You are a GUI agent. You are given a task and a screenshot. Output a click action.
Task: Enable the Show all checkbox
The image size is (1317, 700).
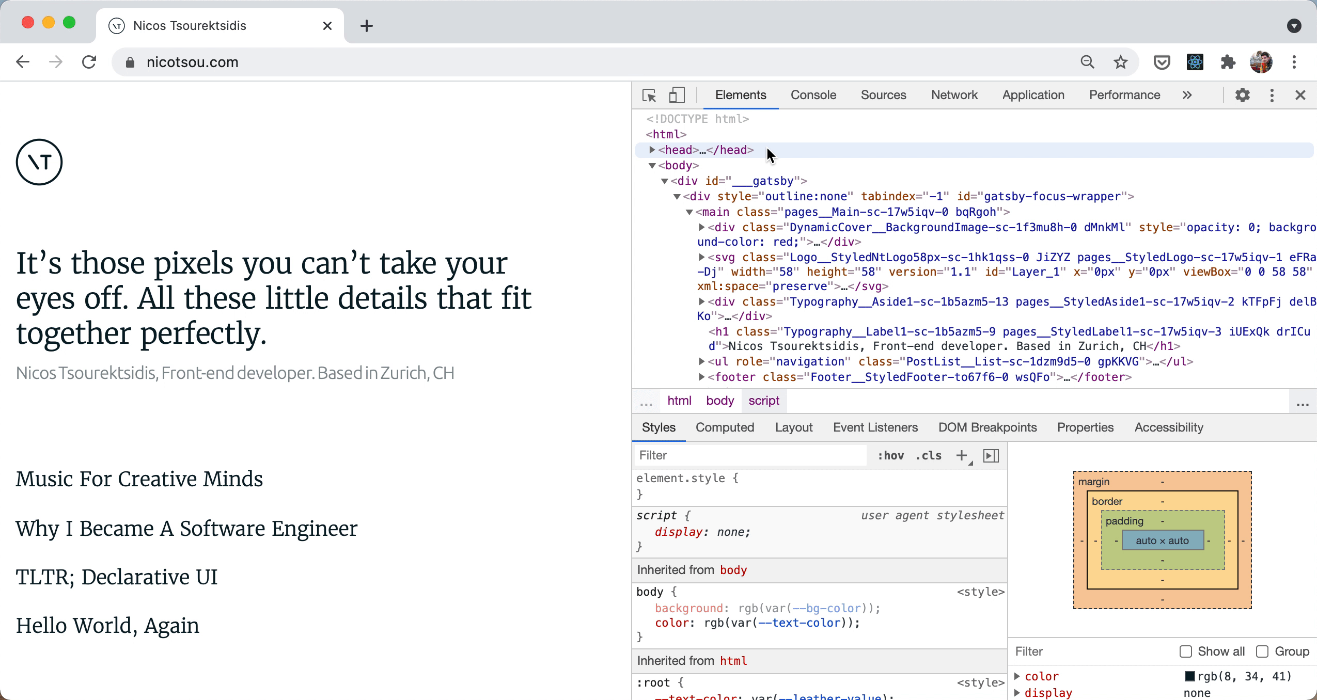pyautogui.click(x=1185, y=651)
